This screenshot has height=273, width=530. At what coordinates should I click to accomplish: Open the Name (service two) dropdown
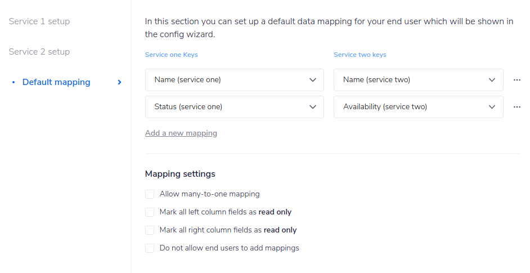(417, 80)
